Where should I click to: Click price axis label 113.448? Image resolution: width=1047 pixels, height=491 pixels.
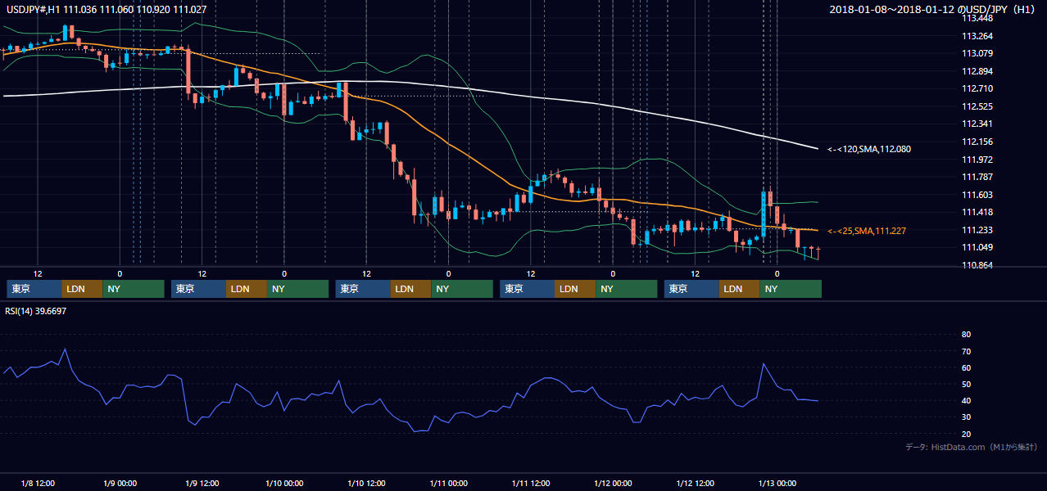[977, 18]
